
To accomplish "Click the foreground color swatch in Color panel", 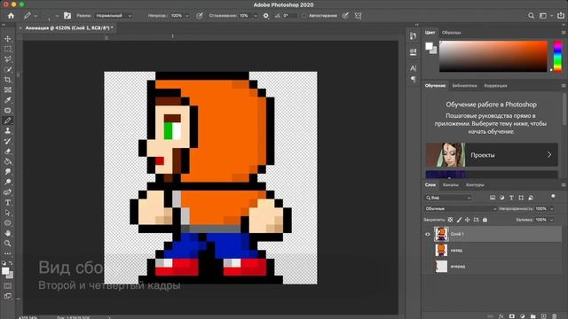I will pos(430,46).
